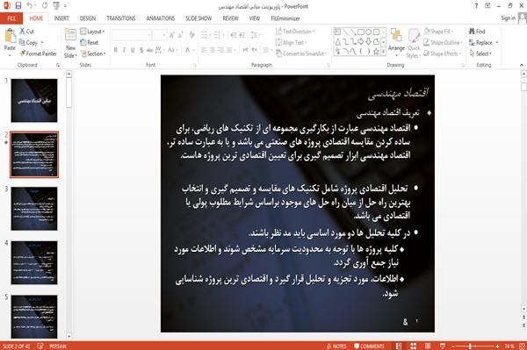This screenshot has height=350, width=527.
Task: Clear all formatting icon
Action: pyautogui.click(x=191, y=35)
